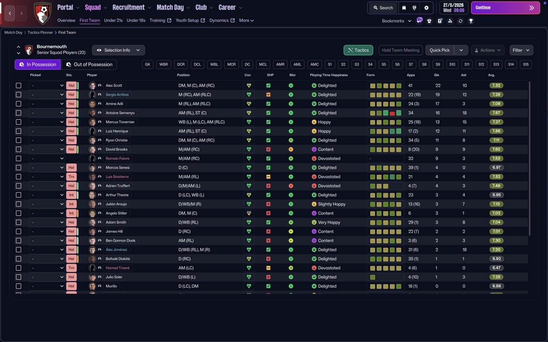The image size is (548, 342).
Task: Click the small role icon beside Ryan Christie
Action: [x=100, y=140]
